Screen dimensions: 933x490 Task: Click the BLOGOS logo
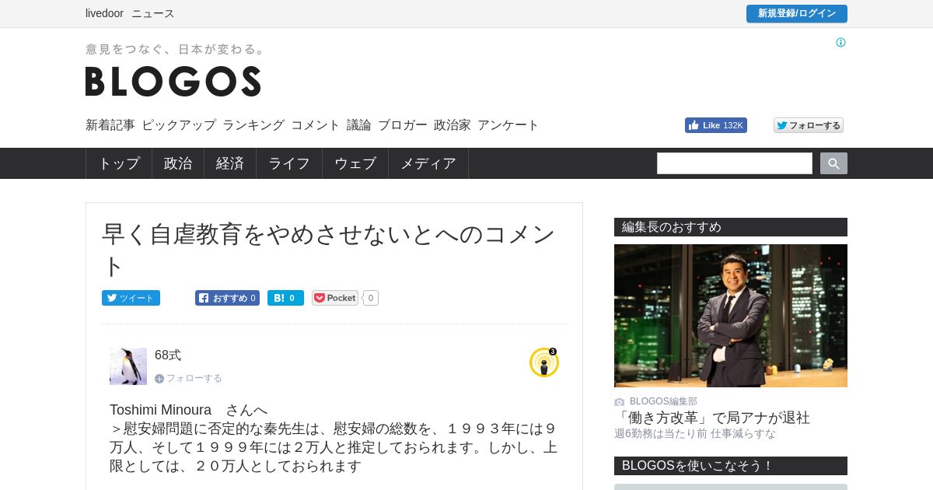(173, 81)
